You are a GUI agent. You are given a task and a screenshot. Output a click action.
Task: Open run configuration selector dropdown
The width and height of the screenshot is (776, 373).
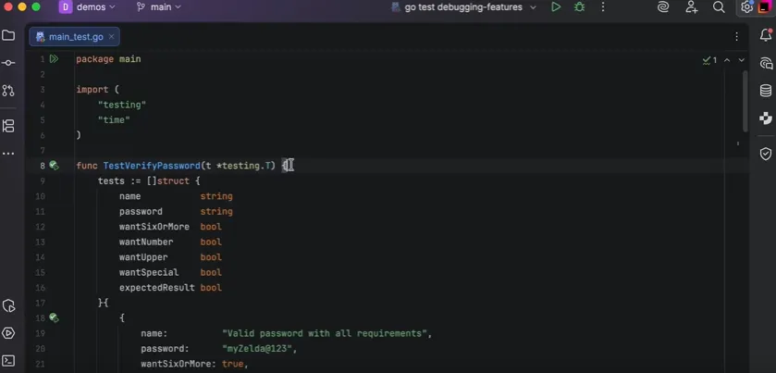click(x=463, y=6)
